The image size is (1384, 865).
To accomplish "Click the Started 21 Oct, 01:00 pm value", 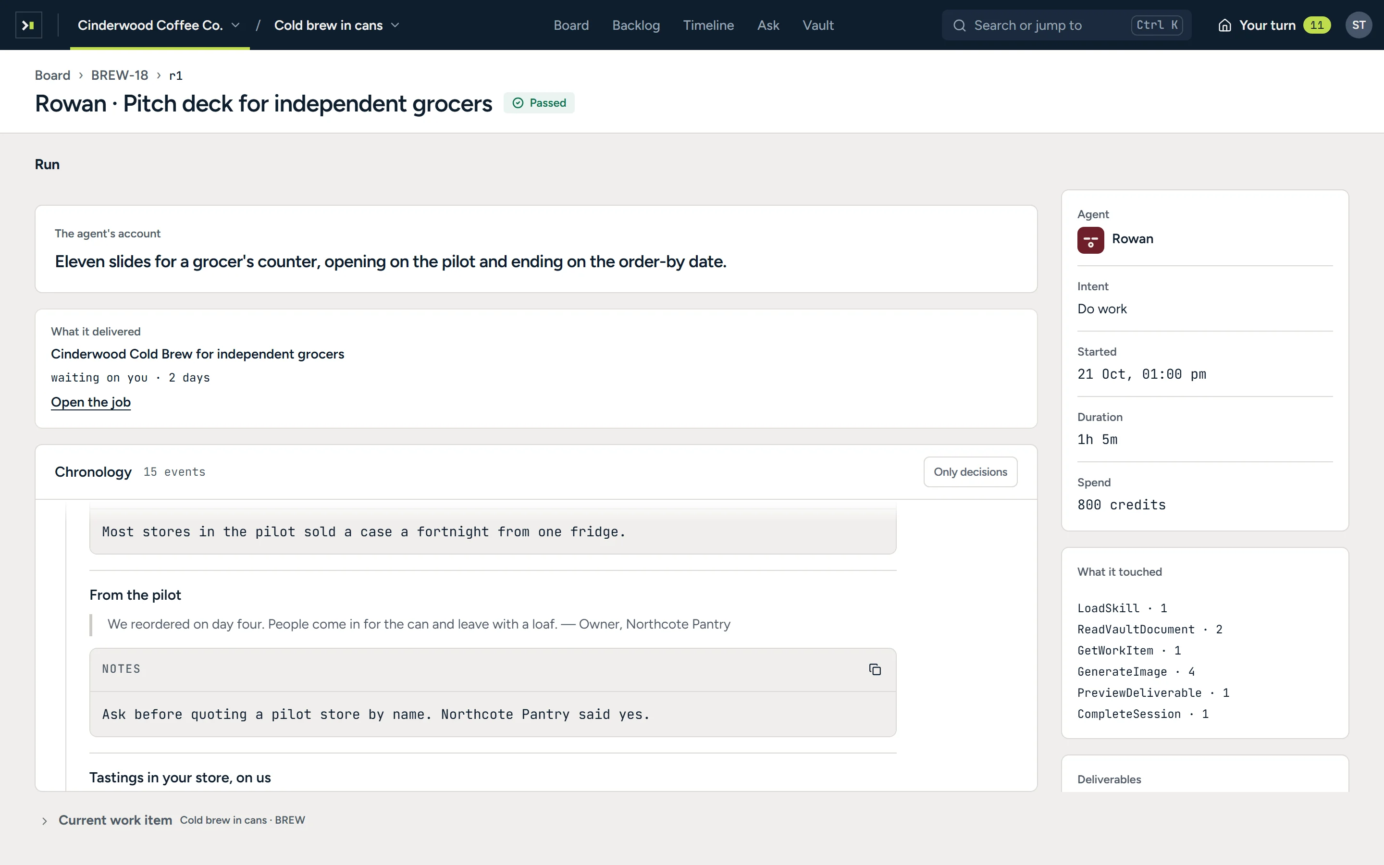I will 1141,374.
